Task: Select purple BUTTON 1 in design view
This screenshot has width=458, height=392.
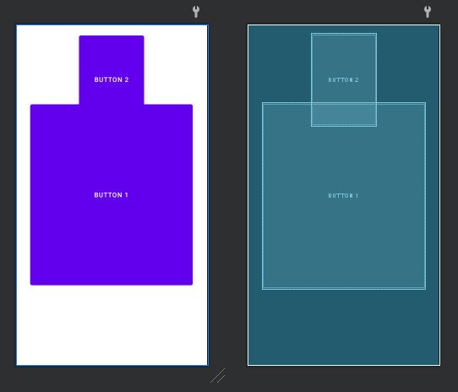Action: coord(112,195)
